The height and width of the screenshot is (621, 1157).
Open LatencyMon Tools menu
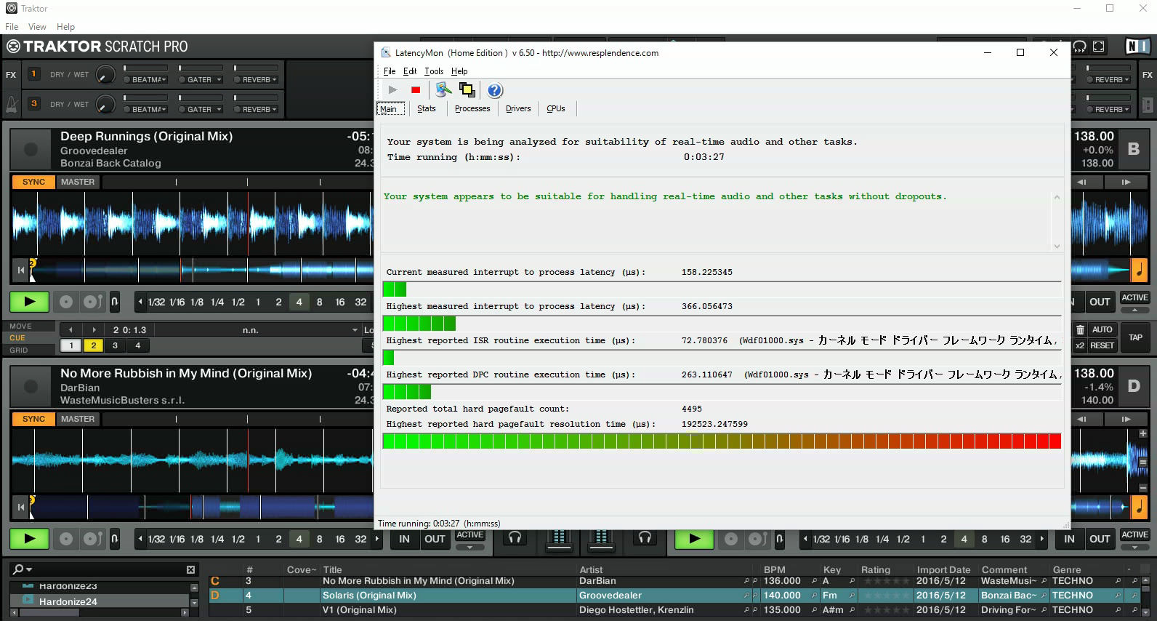pos(434,71)
